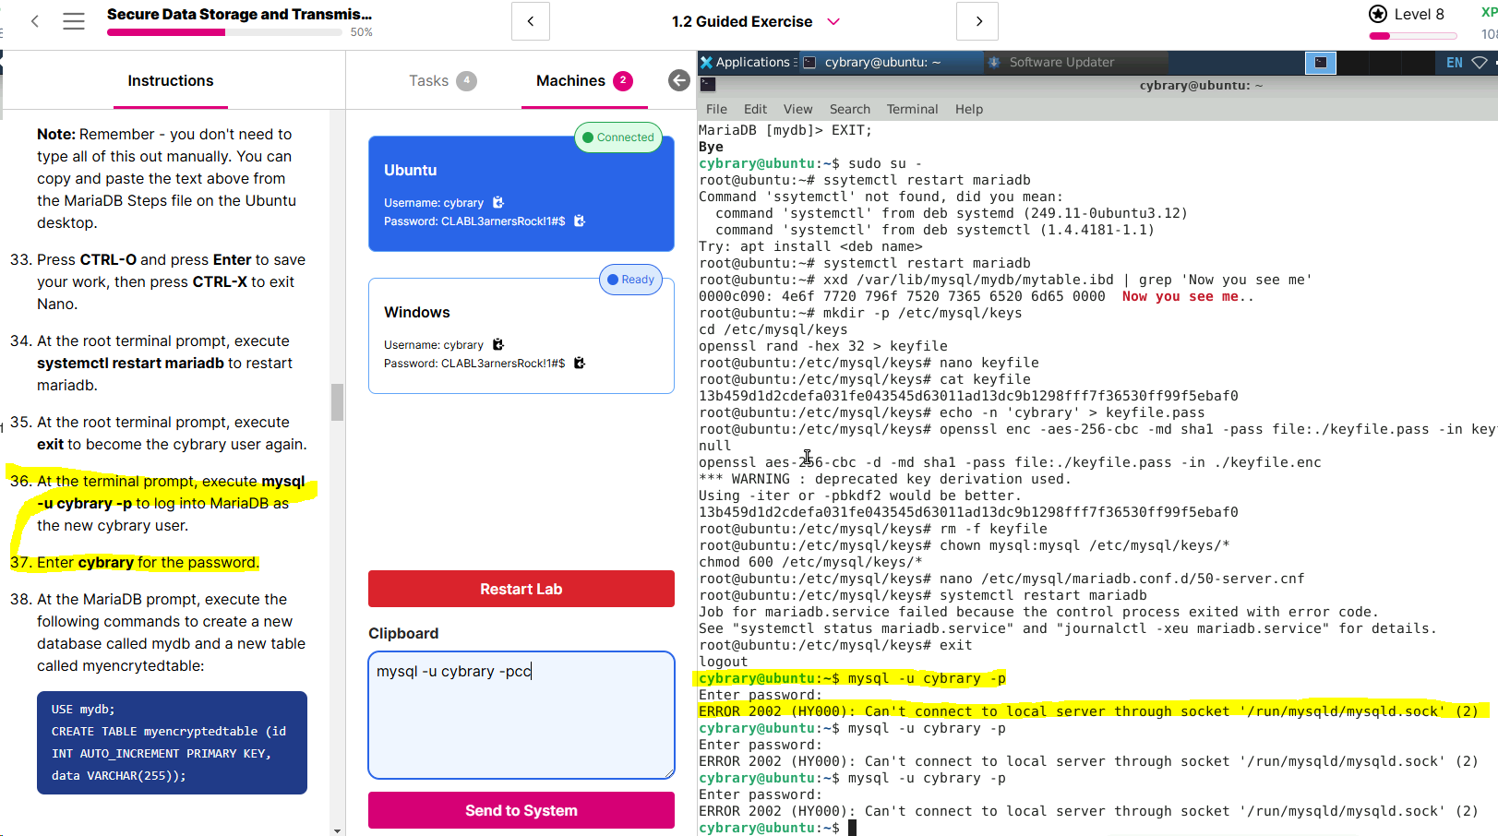Click the Level 8 star badge icon
The width and height of the screenshot is (1498, 836).
tap(1378, 14)
